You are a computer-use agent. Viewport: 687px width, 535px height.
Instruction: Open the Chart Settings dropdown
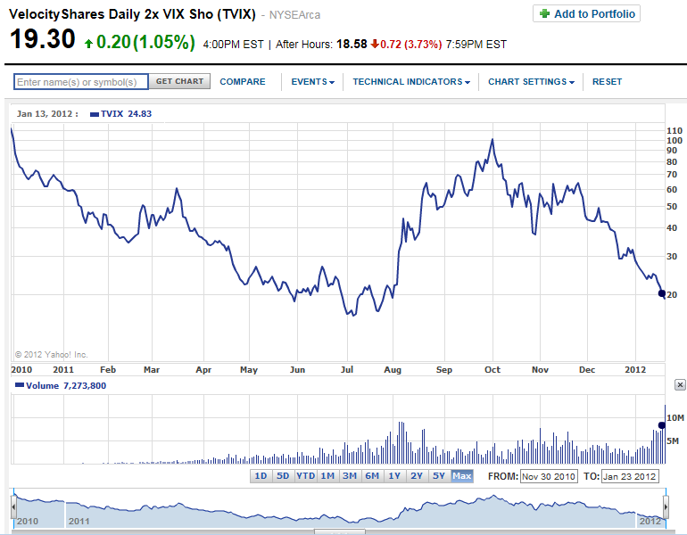click(531, 82)
